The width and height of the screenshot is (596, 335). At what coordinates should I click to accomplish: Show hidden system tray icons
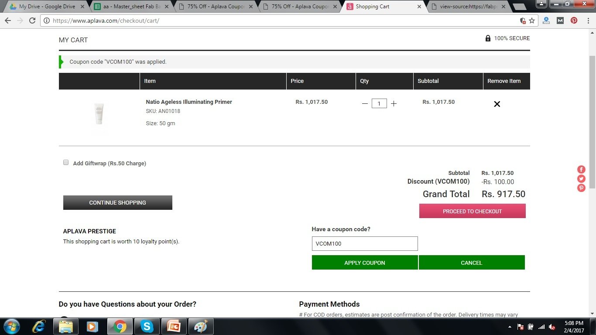(510, 327)
